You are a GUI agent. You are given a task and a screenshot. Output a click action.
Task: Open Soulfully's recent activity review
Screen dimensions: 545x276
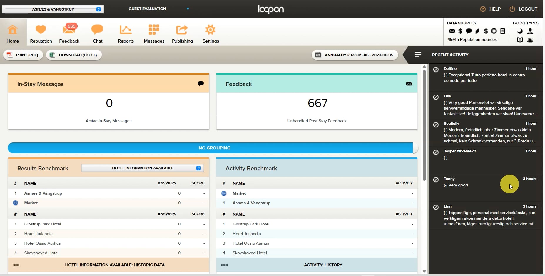(485, 132)
